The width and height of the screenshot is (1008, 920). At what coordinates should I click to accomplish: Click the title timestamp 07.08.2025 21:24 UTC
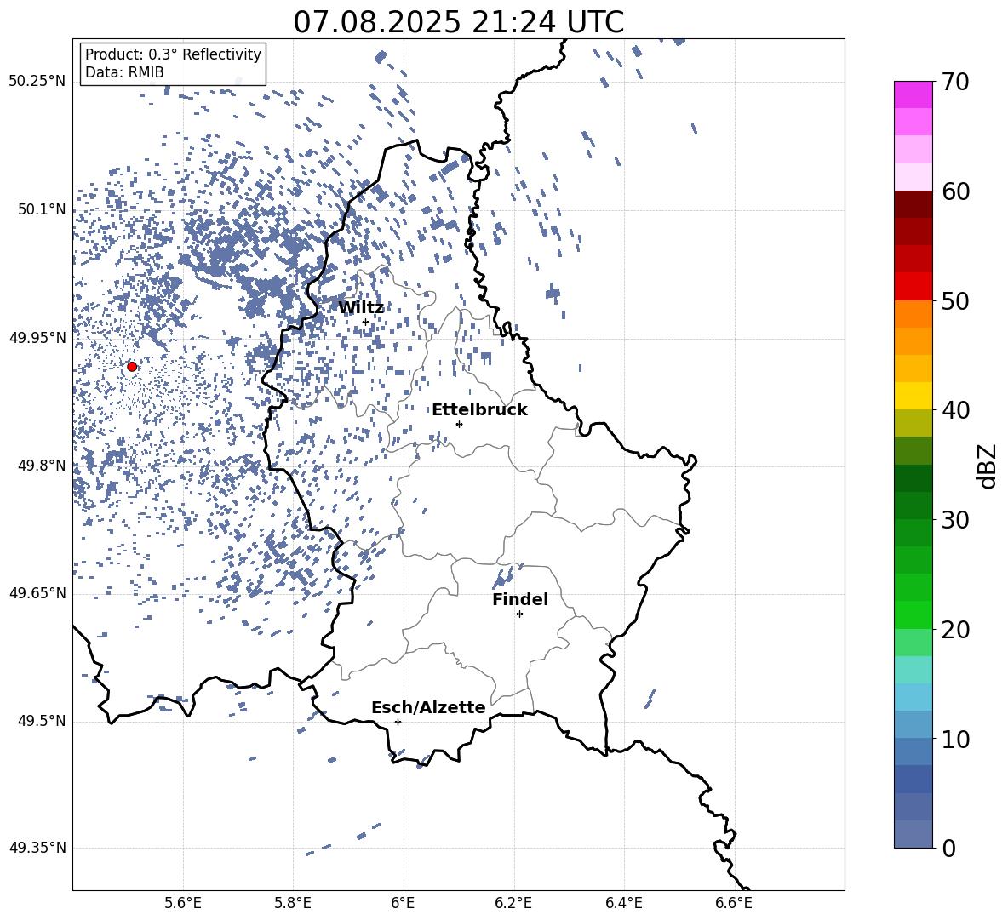(x=458, y=22)
